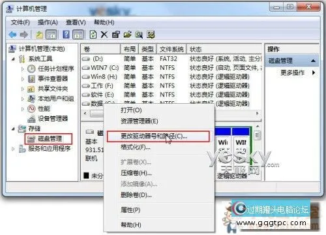Screen dimensions: 326x235
Task: Choose 属性(P) in context menu
Action: click(159, 210)
